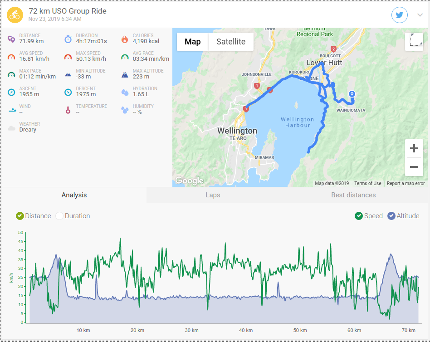
Task: Share the ride via Twitter icon
Action: click(x=399, y=15)
